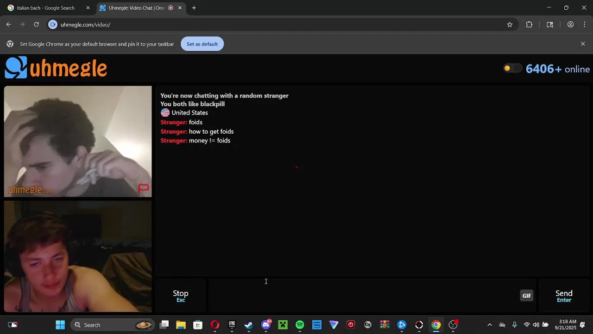This screenshot has width=593, height=334.
Task: Open Task View from taskbar
Action: click(x=164, y=325)
